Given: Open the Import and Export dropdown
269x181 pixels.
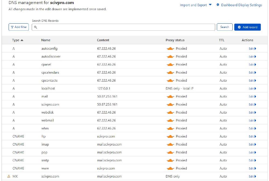Looking at the screenshot, I should pos(196,5).
